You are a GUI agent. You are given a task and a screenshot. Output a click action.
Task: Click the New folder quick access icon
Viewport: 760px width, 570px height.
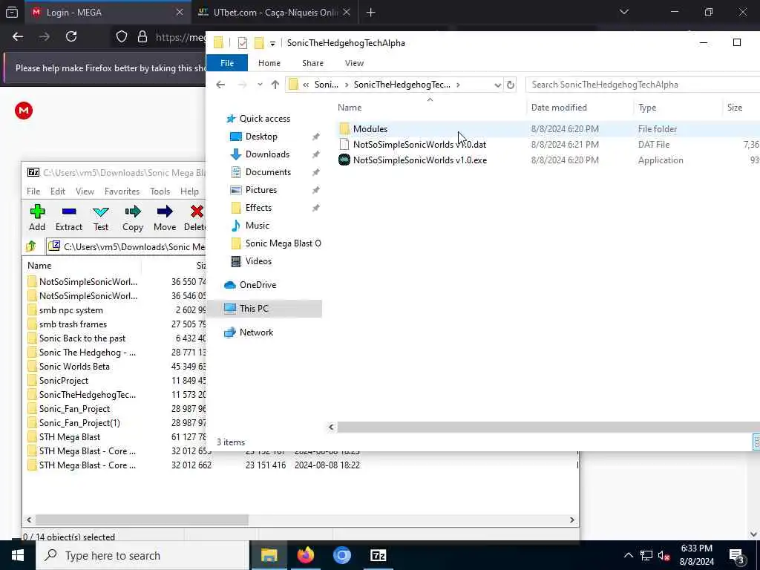[259, 43]
